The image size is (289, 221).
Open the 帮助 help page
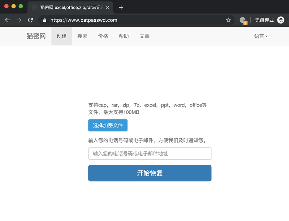(123, 36)
